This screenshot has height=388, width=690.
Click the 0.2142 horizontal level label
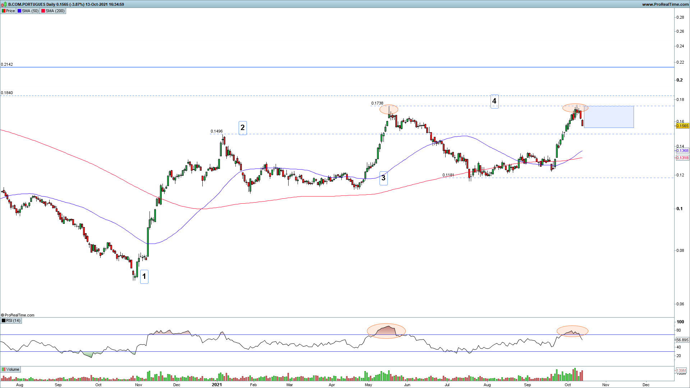(7, 64)
